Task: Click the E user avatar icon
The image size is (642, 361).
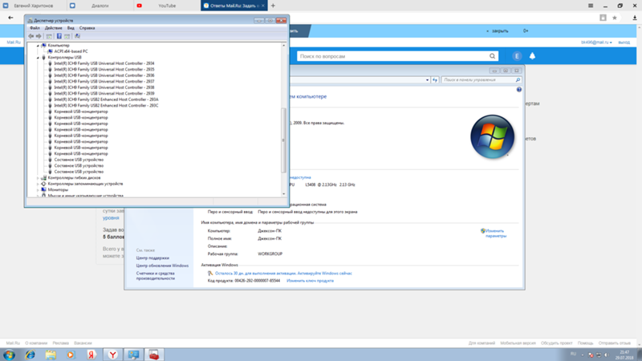Action: click(x=517, y=56)
